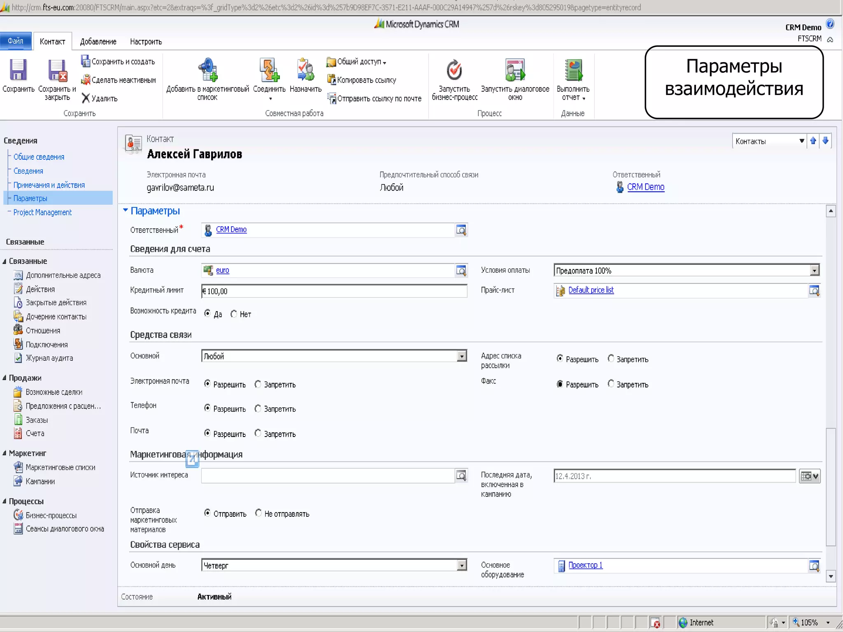Click Add to marketing list (Добавить в маркетинговый список) icon

pyautogui.click(x=208, y=70)
